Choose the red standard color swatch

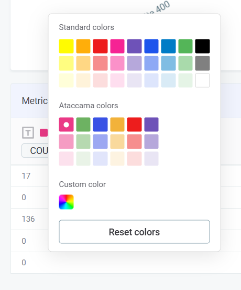[100, 46]
